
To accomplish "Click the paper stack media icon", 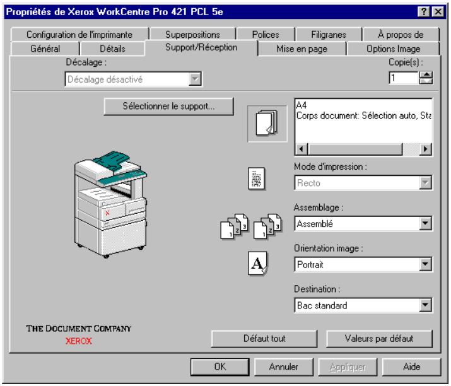I will coord(267,124).
